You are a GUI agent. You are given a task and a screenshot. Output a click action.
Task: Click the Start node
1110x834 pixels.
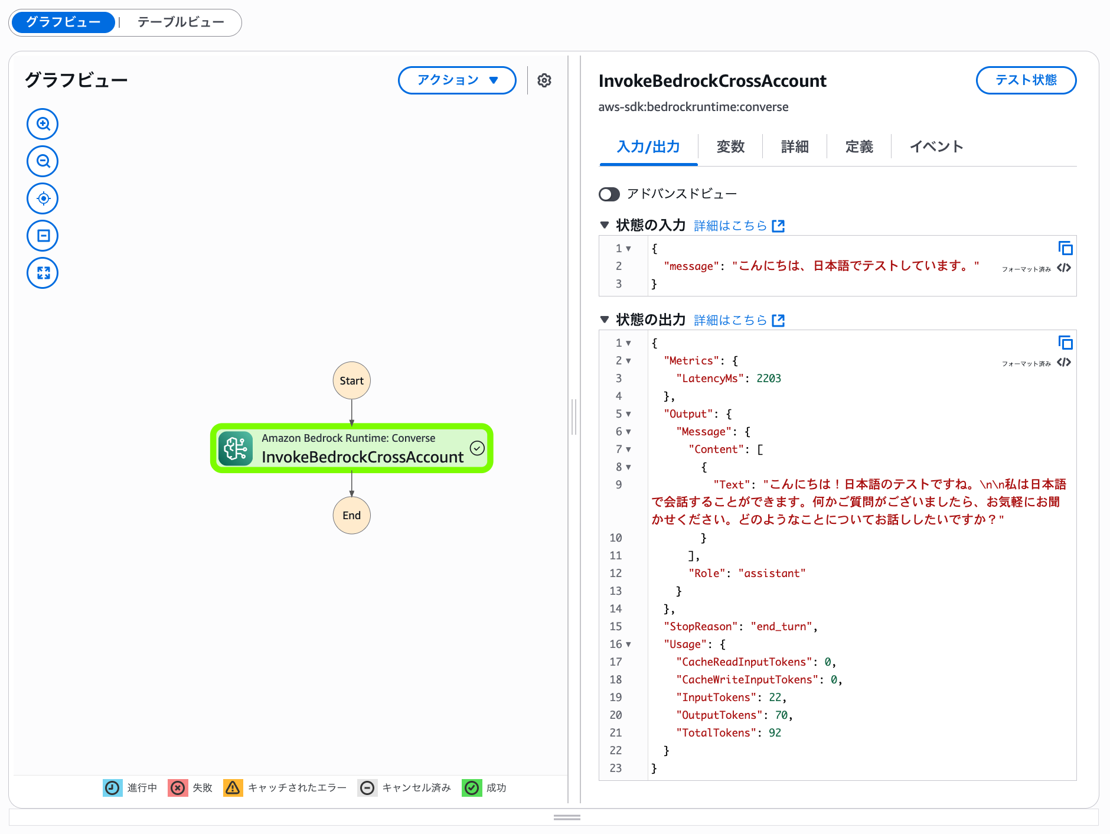(352, 381)
